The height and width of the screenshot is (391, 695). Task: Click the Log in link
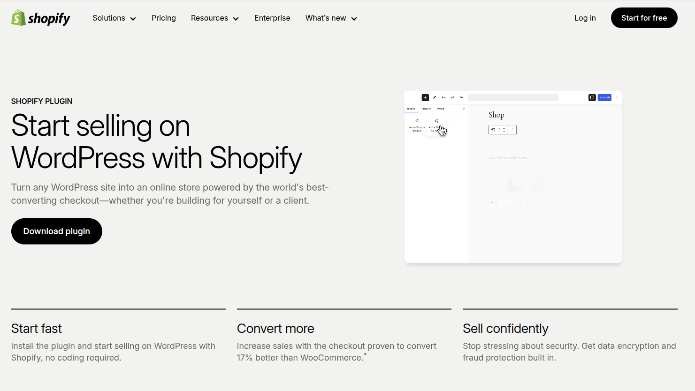(585, 18)
